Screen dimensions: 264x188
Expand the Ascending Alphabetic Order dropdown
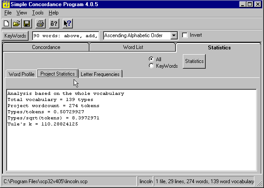174,35
